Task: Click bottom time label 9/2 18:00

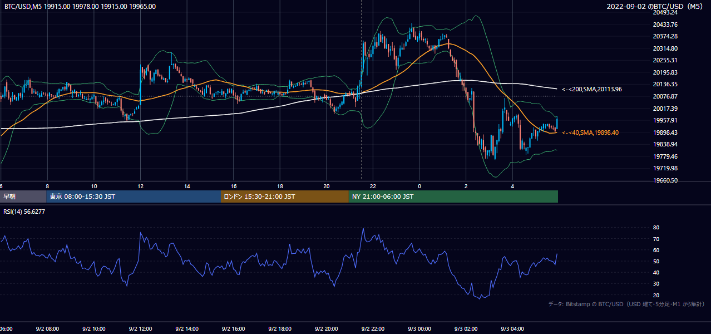Action: [280, 329]
